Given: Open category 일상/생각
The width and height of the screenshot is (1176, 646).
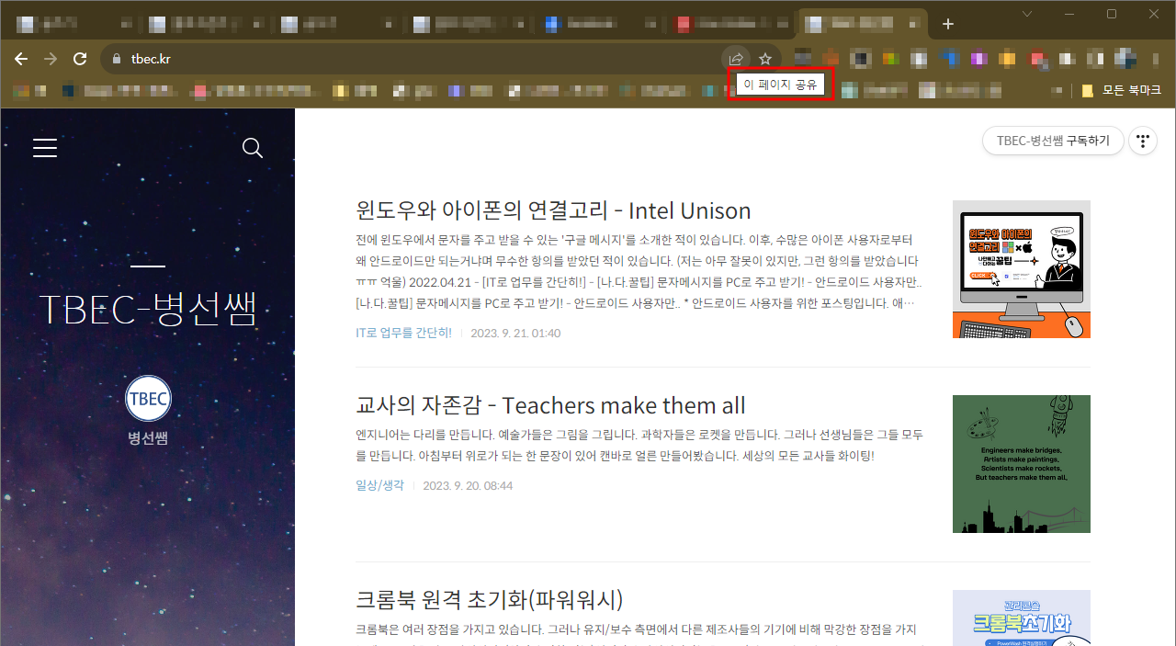Looking at the screenshot, I should pos(379,485).
